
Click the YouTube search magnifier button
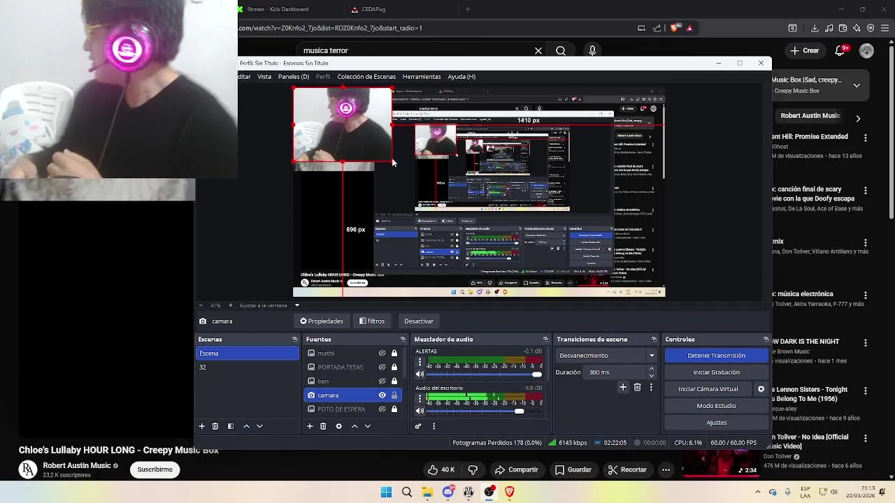[x=561, y=51]
